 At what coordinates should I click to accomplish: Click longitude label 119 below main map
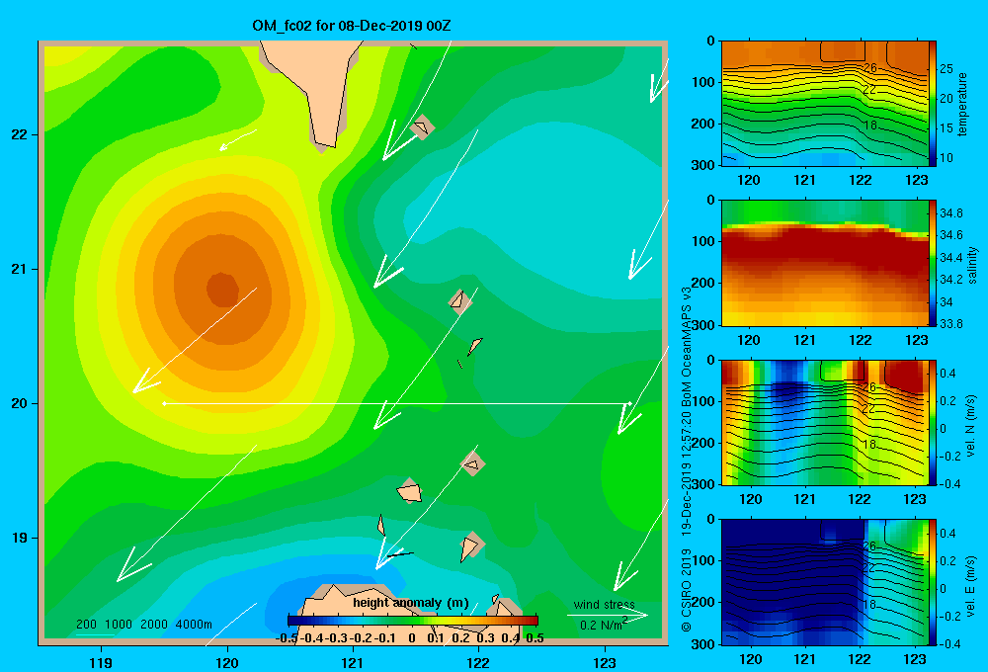[x=102, y=663]
